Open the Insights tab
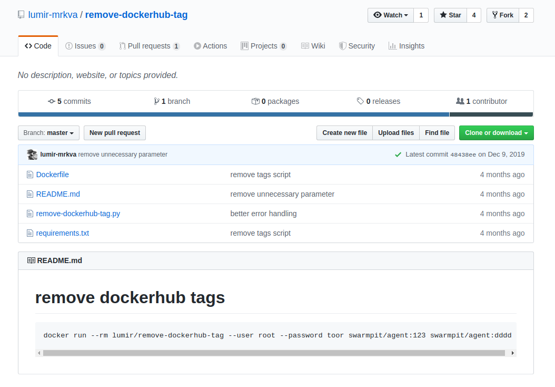The image size is (555, 387). coord(407,46)
